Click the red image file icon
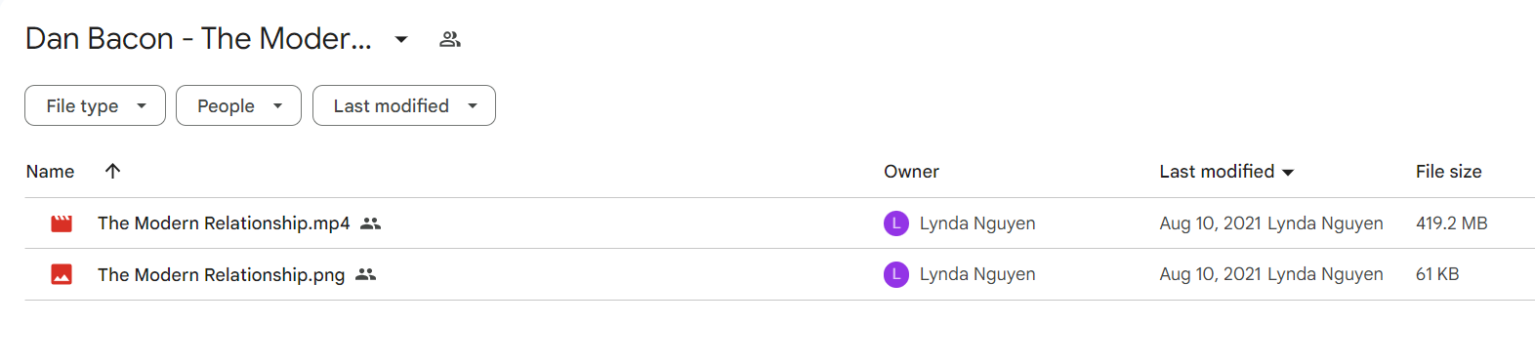 pyautogui.click(x=62, y=274)
